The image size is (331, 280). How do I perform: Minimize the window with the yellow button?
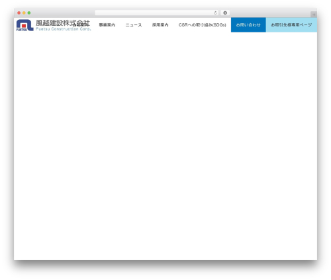[x=24, y=13]
